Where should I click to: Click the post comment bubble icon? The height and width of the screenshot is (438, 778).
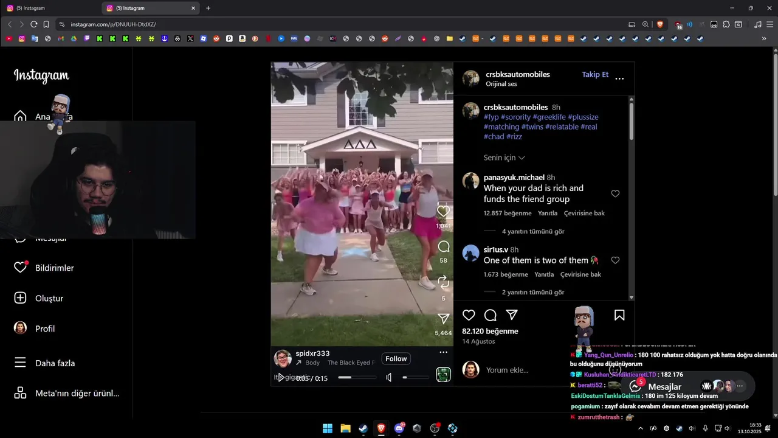pos(491,315)
